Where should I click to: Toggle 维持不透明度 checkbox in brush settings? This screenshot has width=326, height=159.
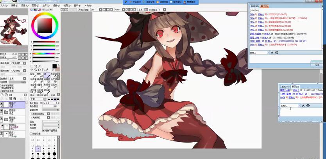[x=43, y=131]
